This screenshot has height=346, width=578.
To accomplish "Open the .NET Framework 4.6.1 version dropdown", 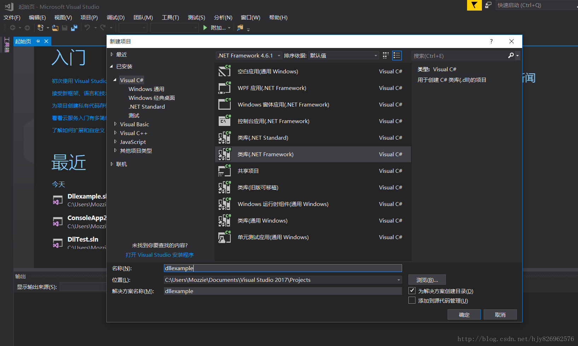I will pyautogui.click(x=249, y=55).
